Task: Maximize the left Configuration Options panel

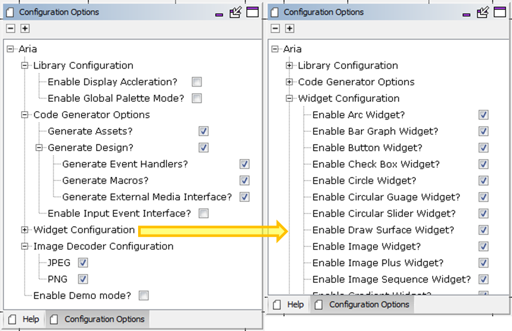Action: [253, 12]
